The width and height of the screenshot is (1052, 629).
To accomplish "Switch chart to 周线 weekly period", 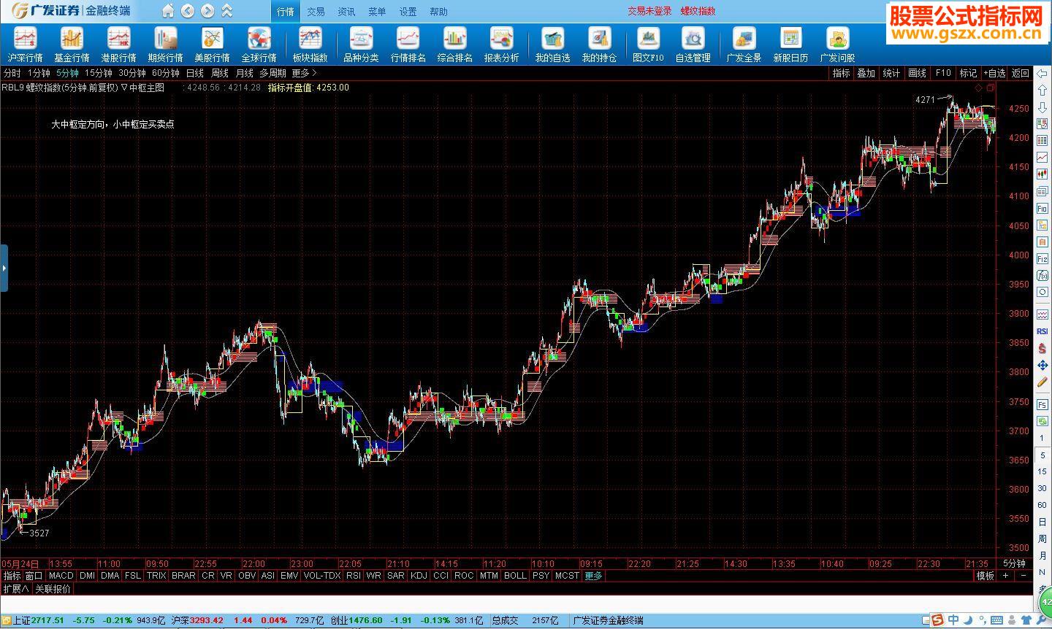I will 220,73.
